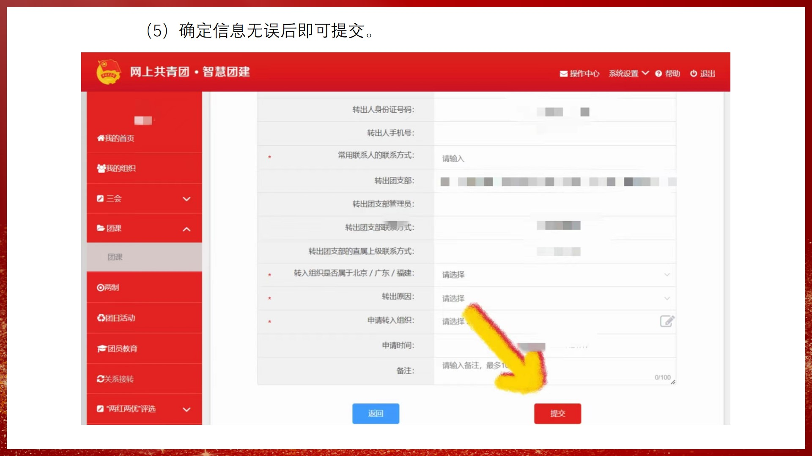The height and width of the screenshot is (456, 812).
Task: Click the blue 返回 button
Action: pyautogui.click(x=376, y=413)
